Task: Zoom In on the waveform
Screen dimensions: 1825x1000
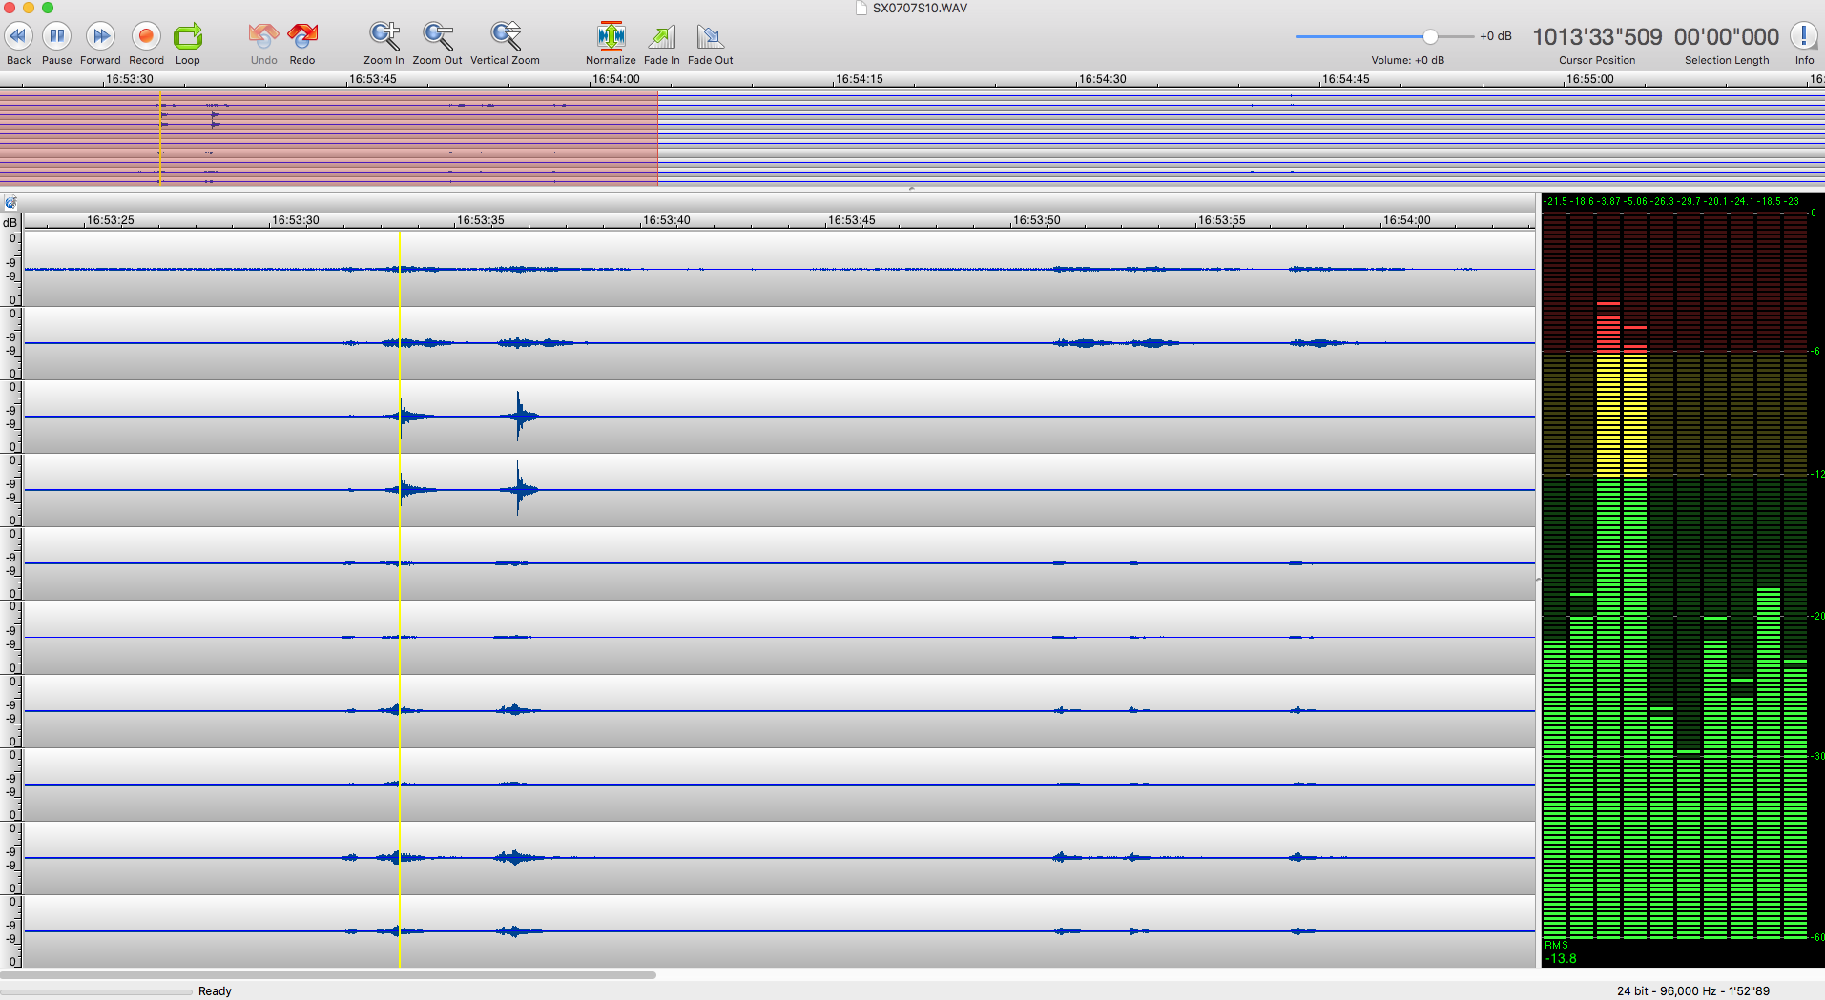Action: pos(384,37)
